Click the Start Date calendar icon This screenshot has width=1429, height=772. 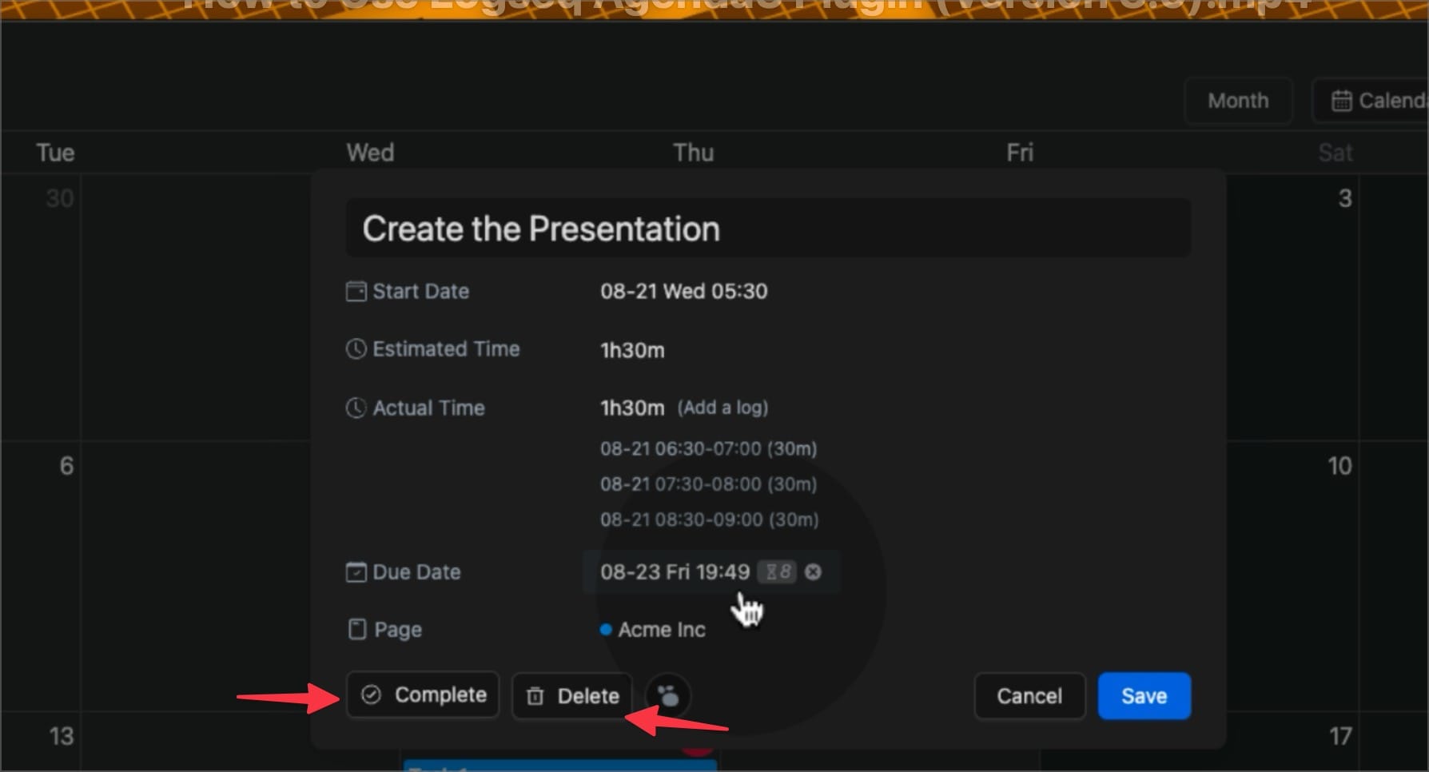click(x=356, y=291)
